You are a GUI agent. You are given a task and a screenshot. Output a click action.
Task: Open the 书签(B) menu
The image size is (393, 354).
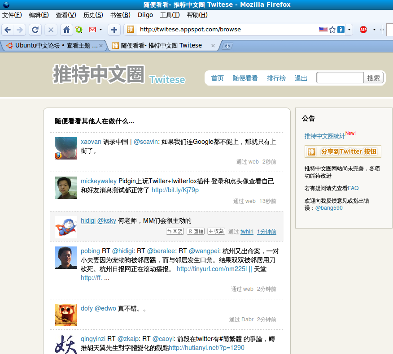(x=120, y=15)
